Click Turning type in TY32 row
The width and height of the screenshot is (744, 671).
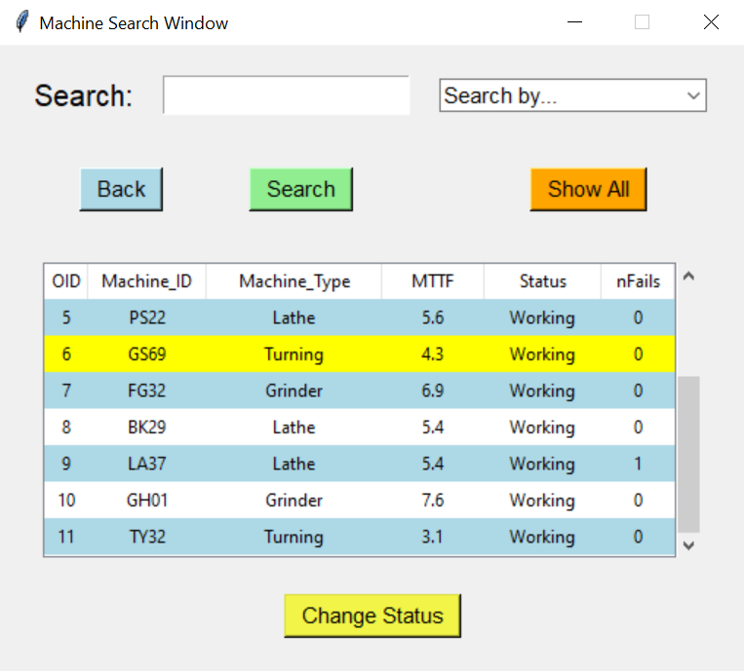point(294,537)
